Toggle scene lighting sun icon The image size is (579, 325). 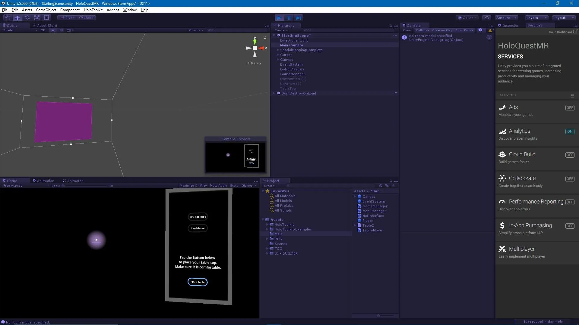(x=53, y=30)
